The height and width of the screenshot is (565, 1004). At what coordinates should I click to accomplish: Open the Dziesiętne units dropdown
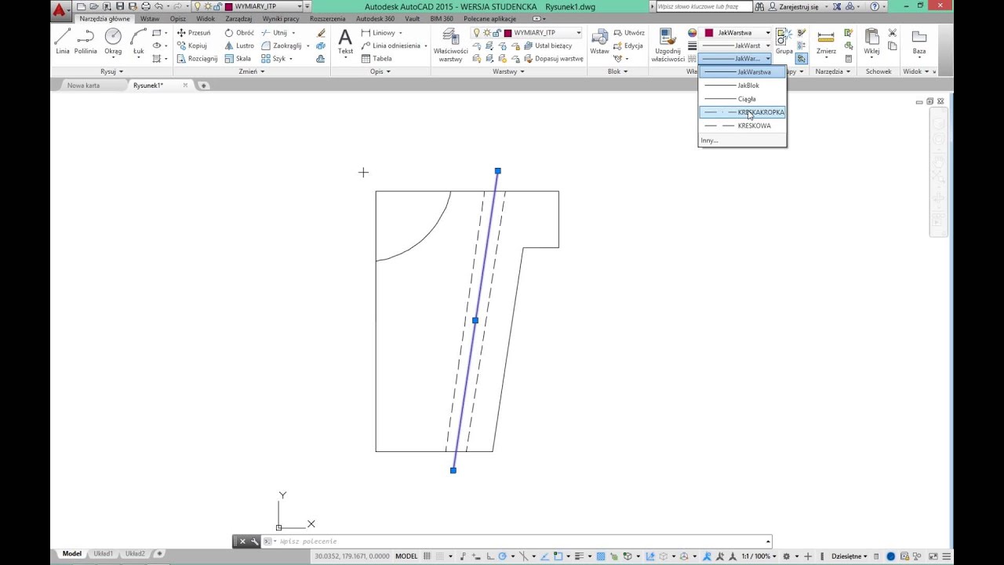850,556
